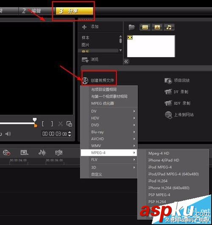Collapse the library panel with double-chevron button
Image resolution: width=212 pixels, height=225 pixels.
[126, 62]
